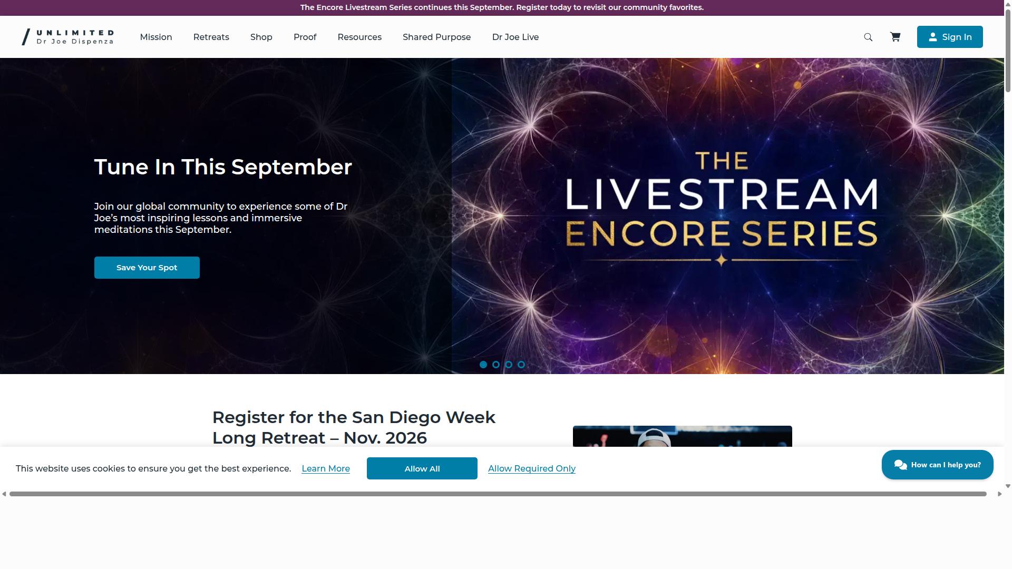The width and height of the screenshot is (1012, 569).
Task: Click 'Tune In This September' heading
Action: click(223, 167)
